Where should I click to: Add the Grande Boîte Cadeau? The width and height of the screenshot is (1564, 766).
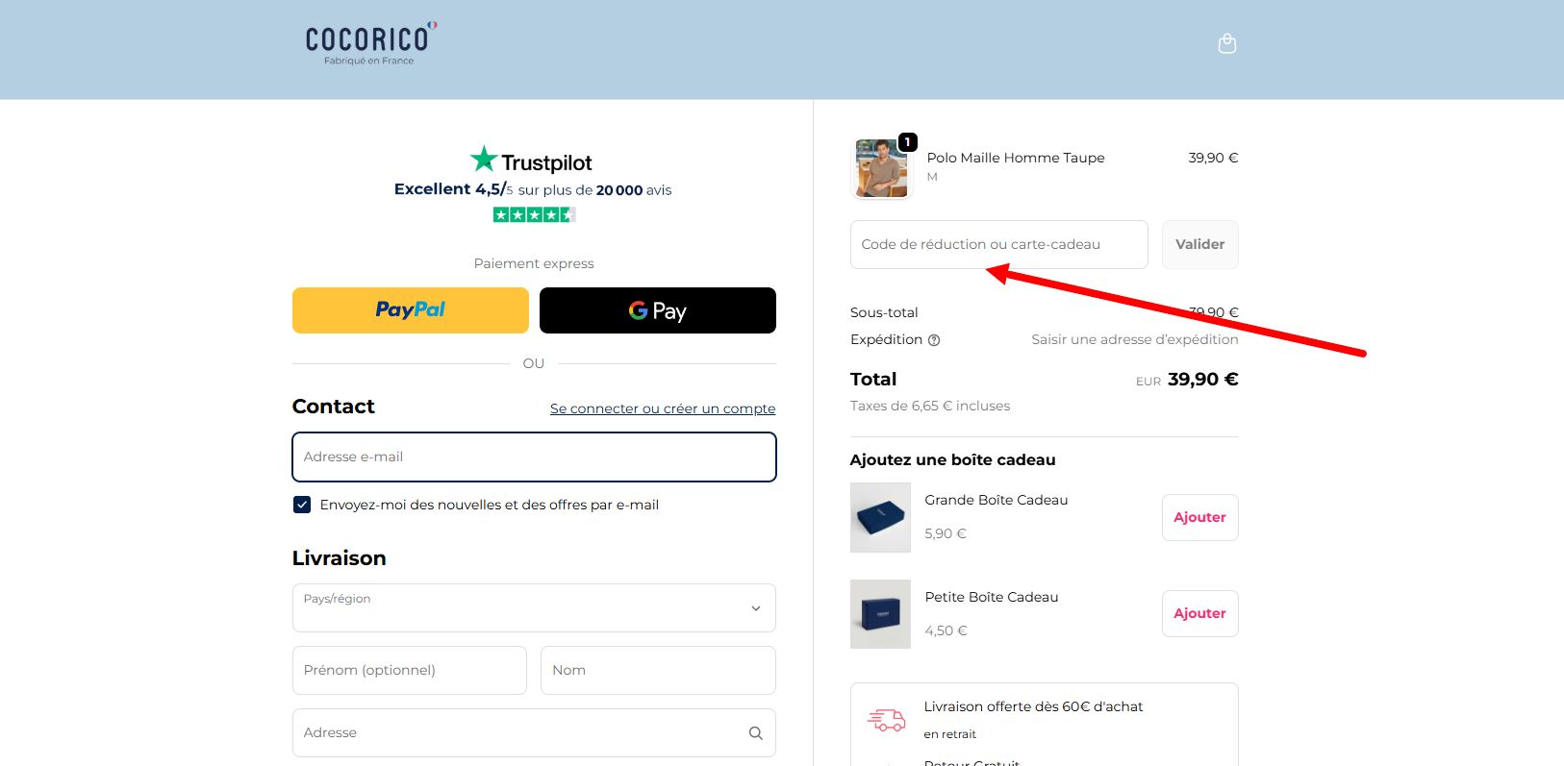[x=1199, y=517]
